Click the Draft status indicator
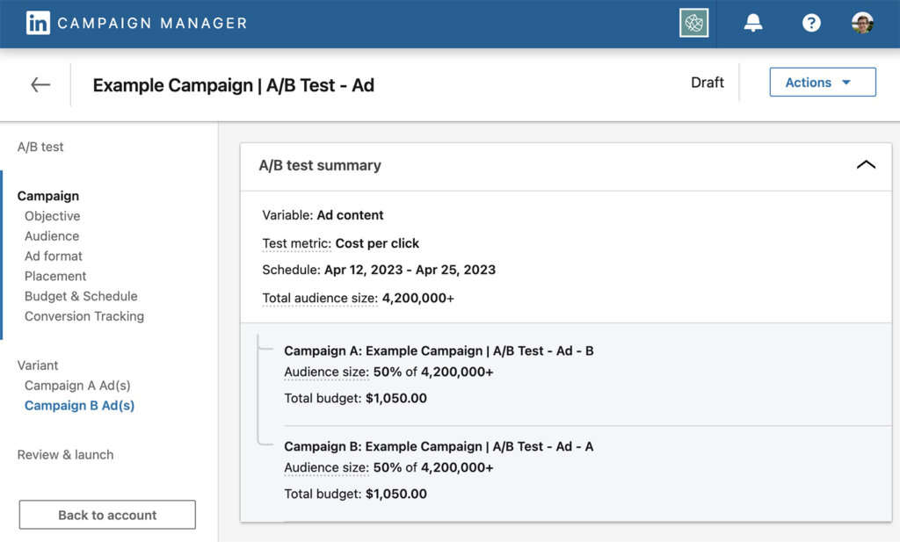This screenshot has height=542, width=900. [x=708, y=82]
